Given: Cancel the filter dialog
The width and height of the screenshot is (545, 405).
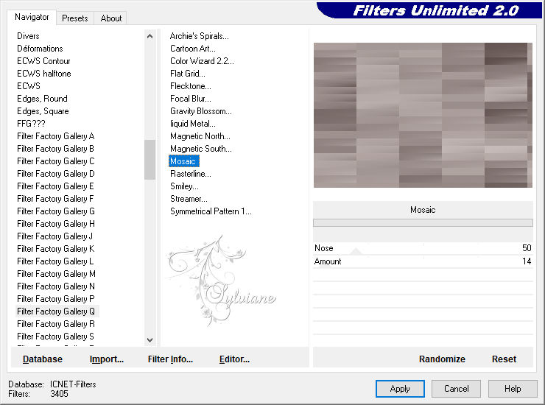Looking at the screenshot, I should [x=457, y=389].
